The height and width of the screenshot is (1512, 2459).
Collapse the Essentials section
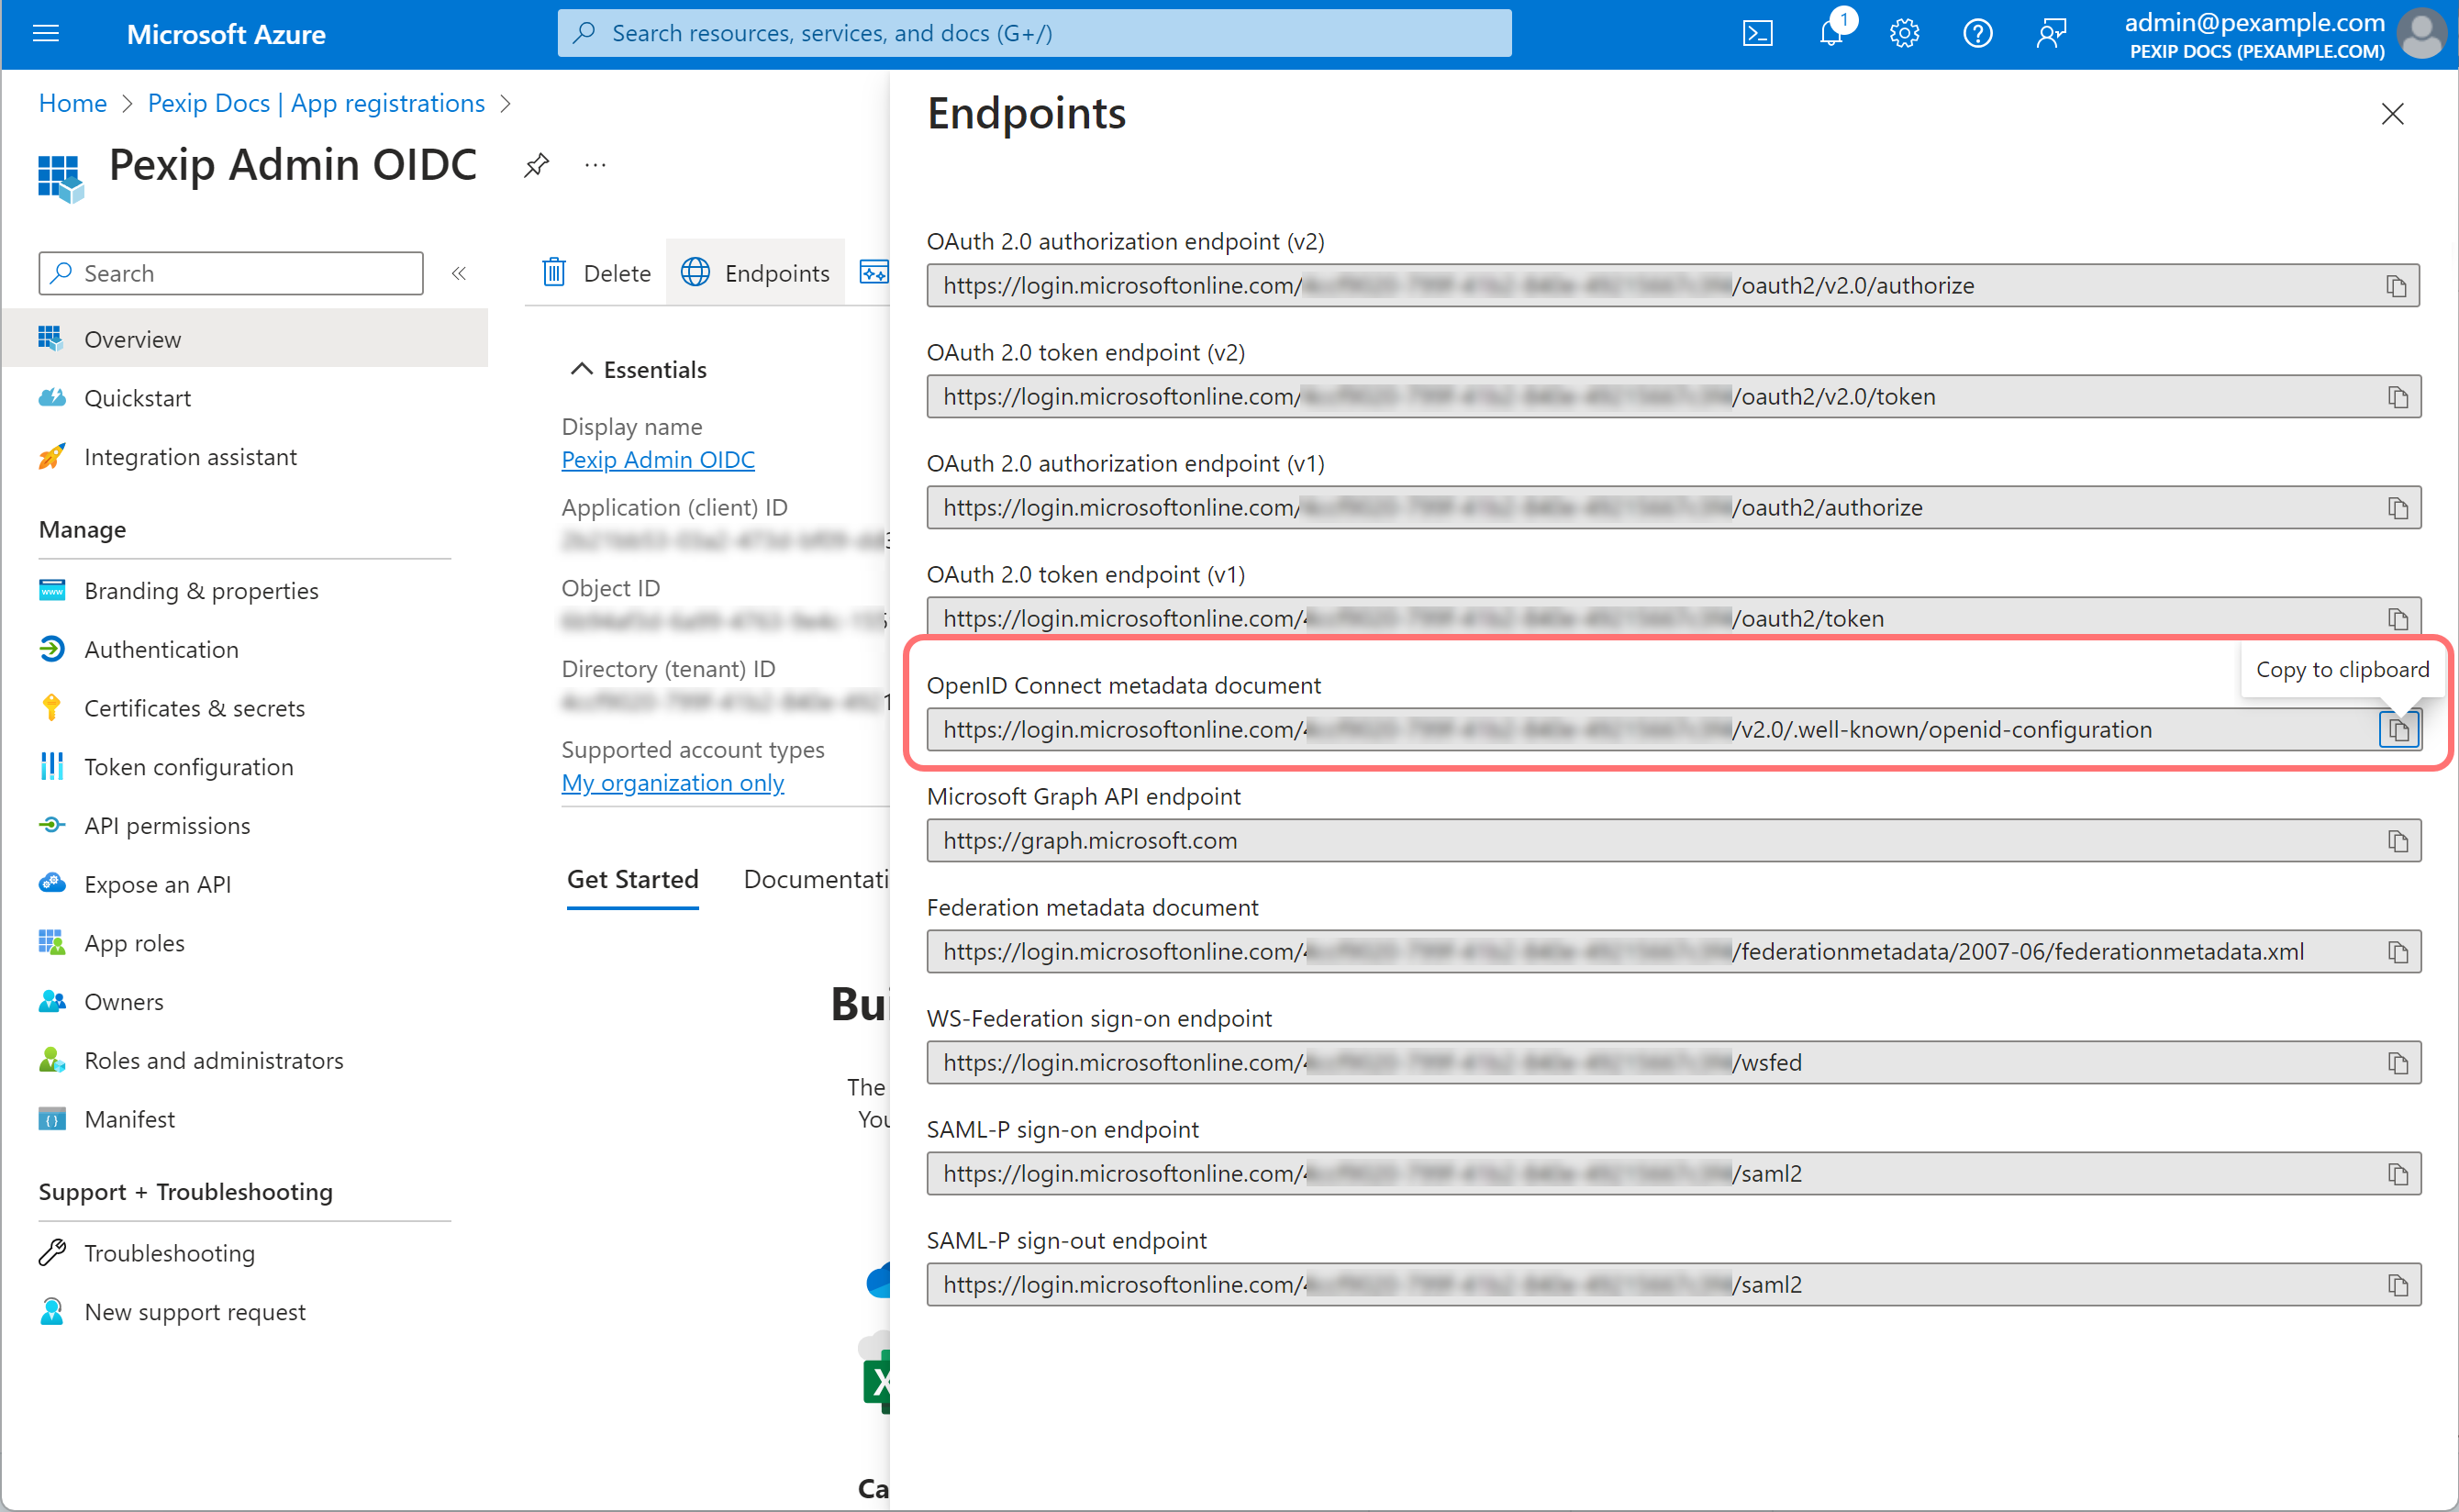tap(581, 370)
